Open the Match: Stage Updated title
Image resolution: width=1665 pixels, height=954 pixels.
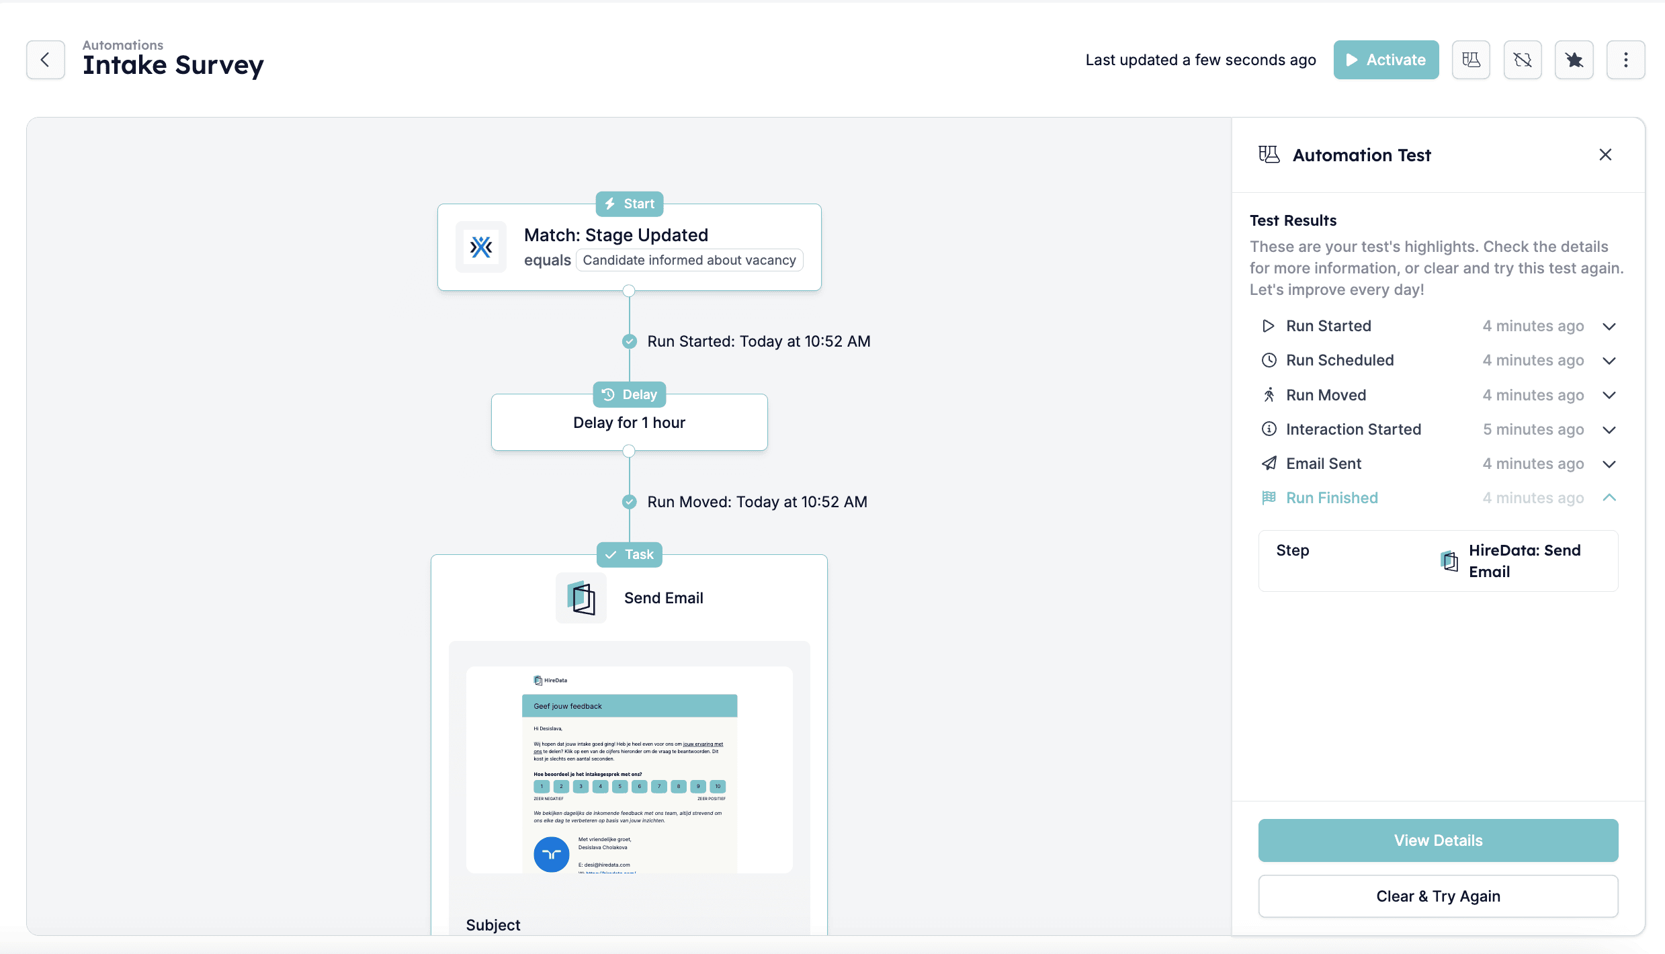[616, 235]
